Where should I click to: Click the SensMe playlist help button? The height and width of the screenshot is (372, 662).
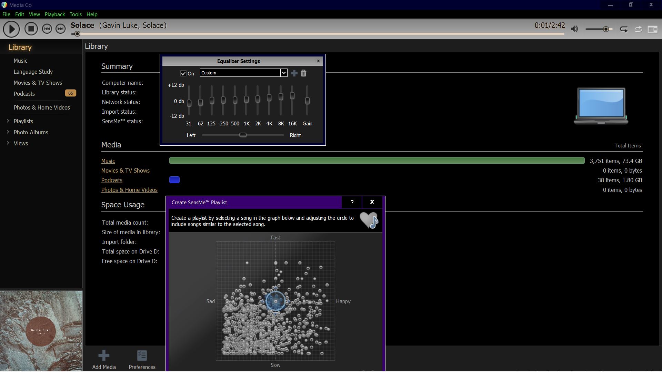click(x=352, y=202)
